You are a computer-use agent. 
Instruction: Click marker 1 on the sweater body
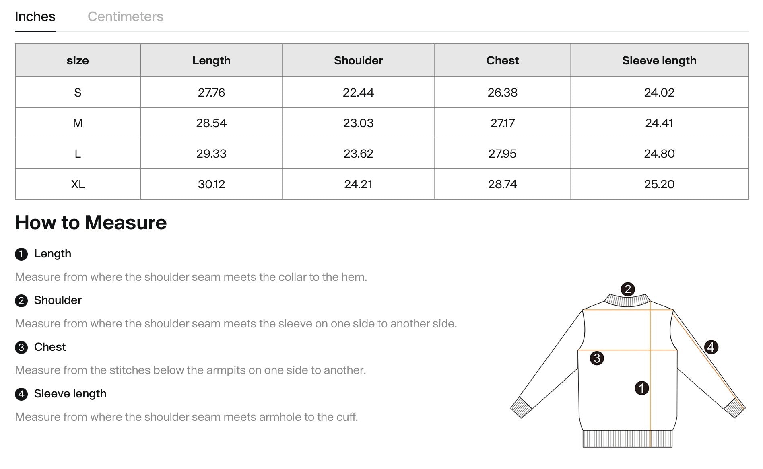tap(642, 388)
